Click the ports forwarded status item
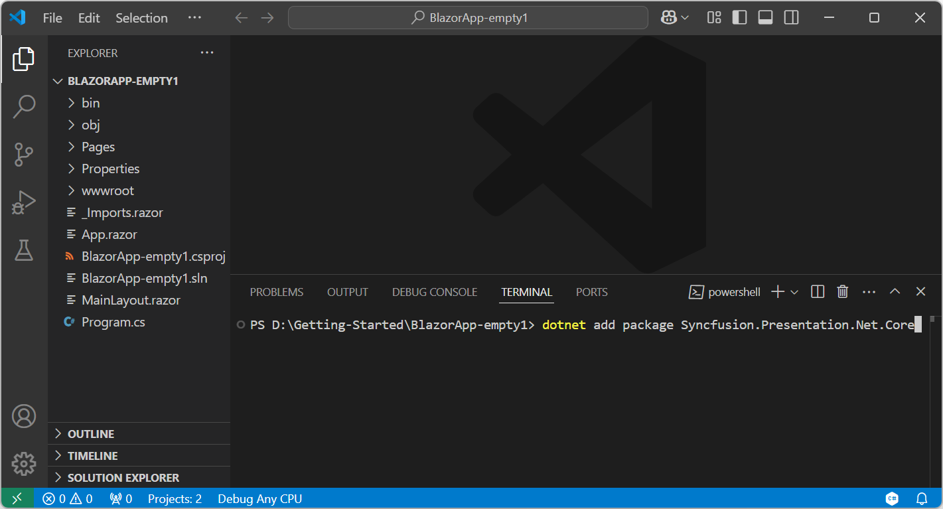Viewport: 943px width, 509px height. point(121,498)
